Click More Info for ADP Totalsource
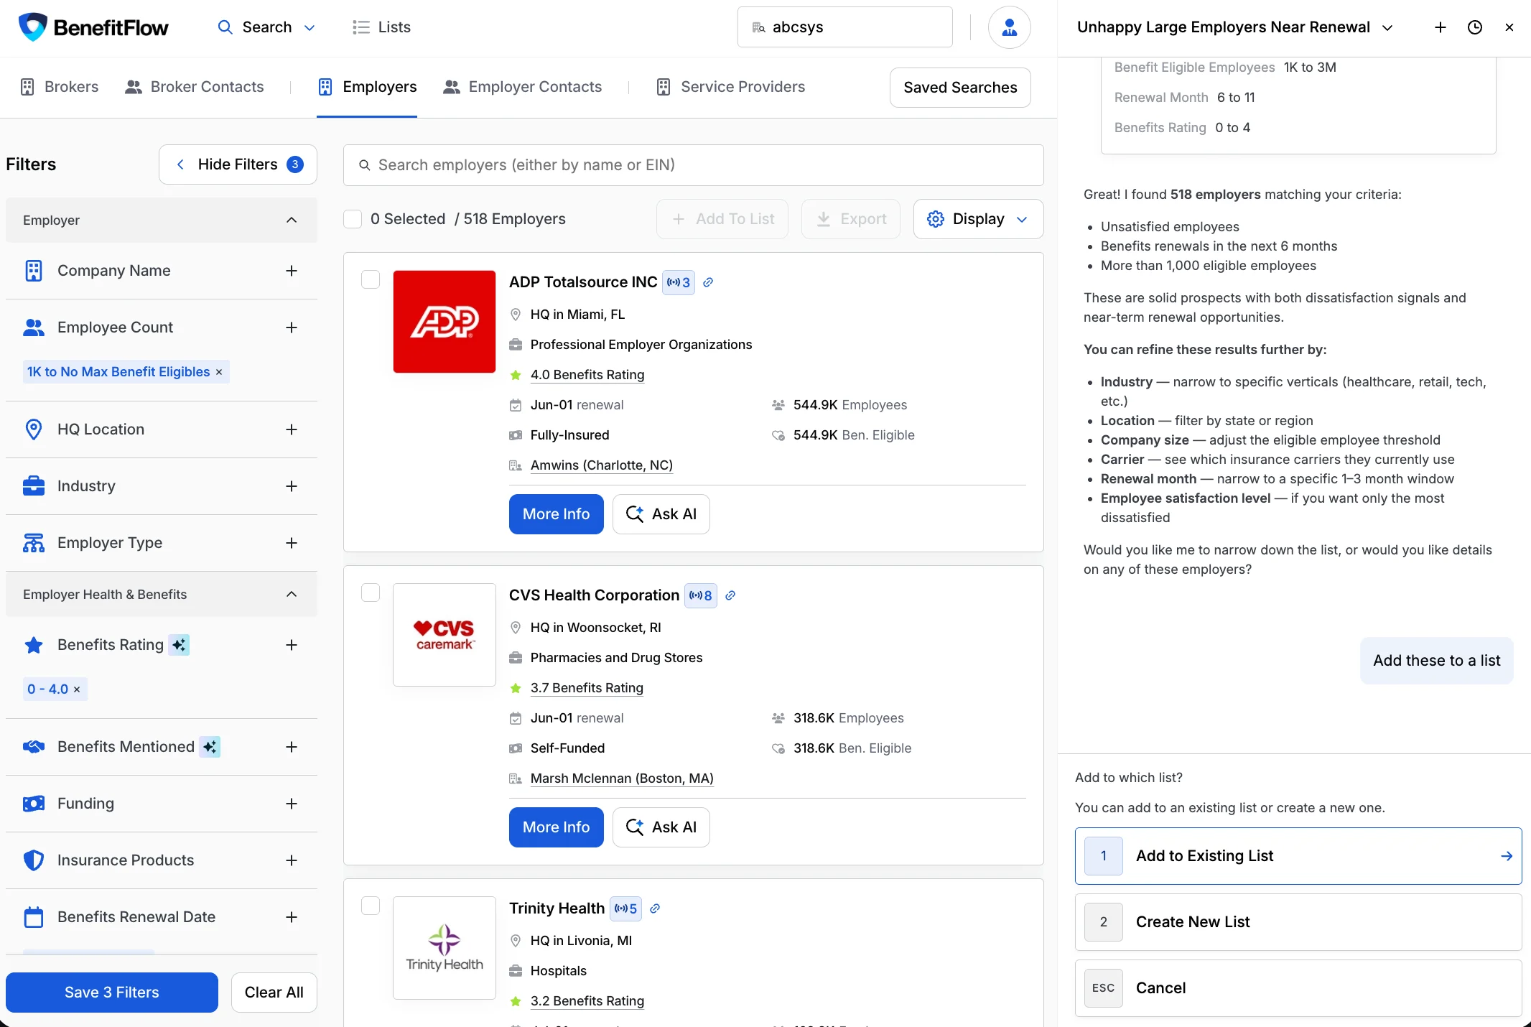Viewport: 1531px width, 1027px height. (x=557, y=514)
